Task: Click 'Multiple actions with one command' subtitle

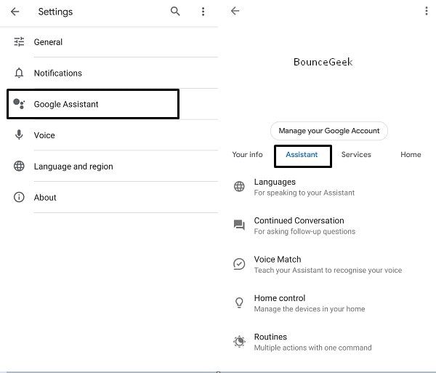Action: (312, 348)
